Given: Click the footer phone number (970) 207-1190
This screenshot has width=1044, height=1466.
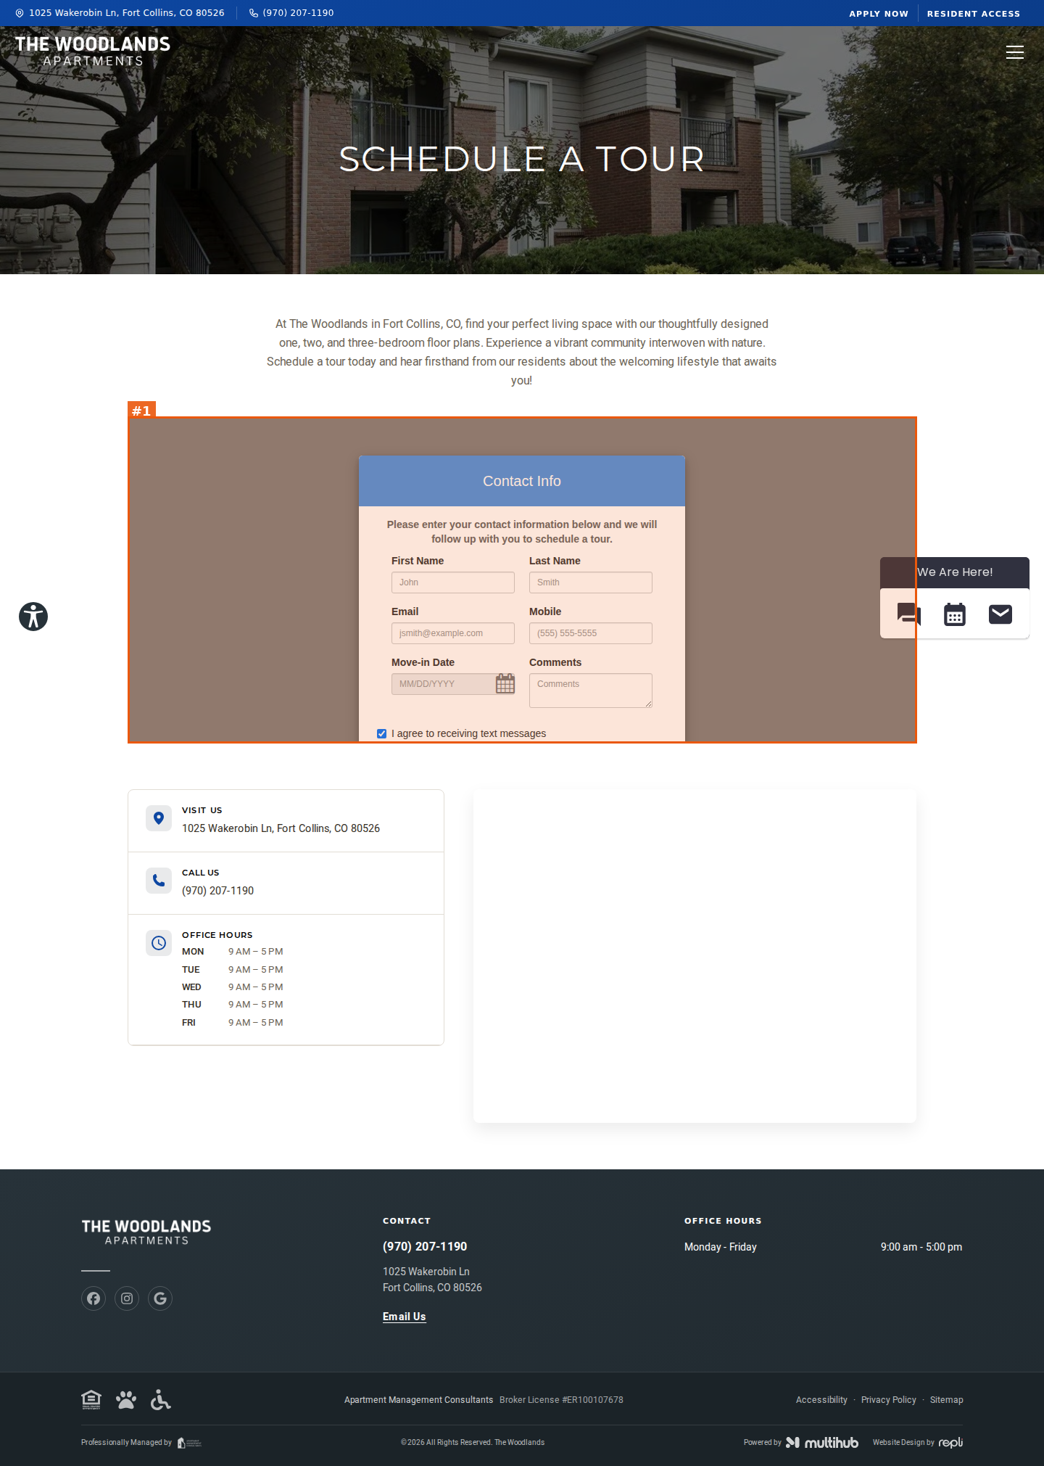Looking at the screenshot, I should pyautogui.click(x=425, y=1246).
